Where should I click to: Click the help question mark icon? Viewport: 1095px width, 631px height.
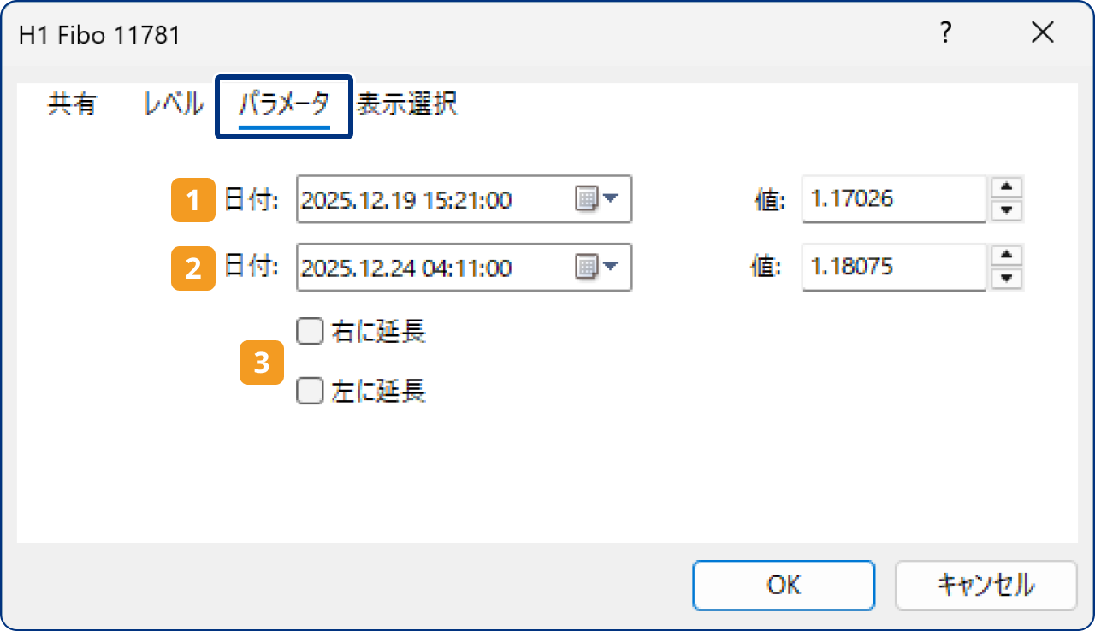944,32
